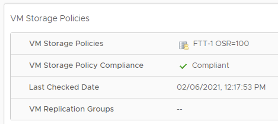Click the green Compliant checkmark icon
This screenshot has width=278, height=124.
click(183, 66)
